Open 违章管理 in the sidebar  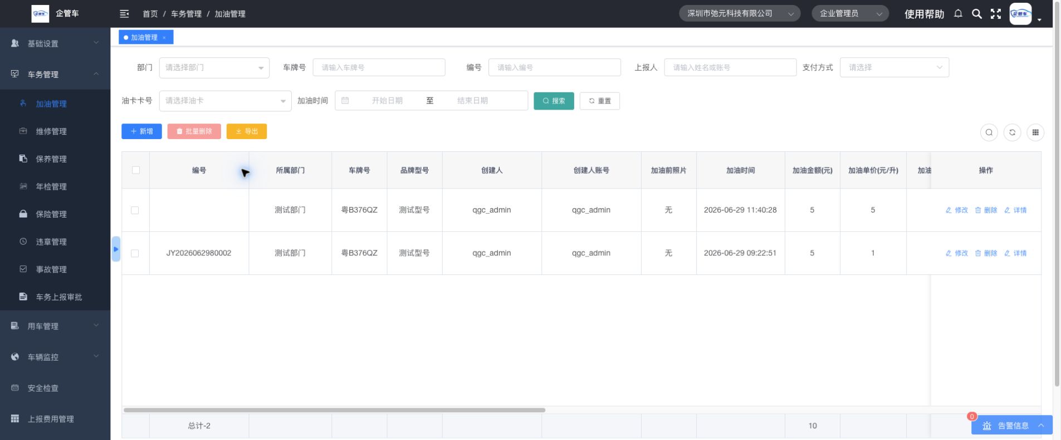55,241
